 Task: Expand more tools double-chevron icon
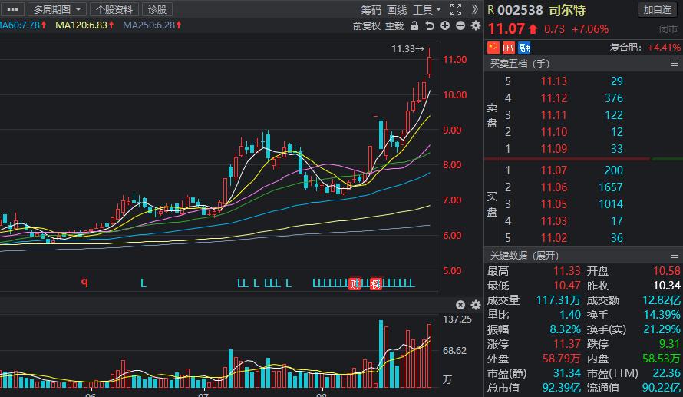click(475, 9)
